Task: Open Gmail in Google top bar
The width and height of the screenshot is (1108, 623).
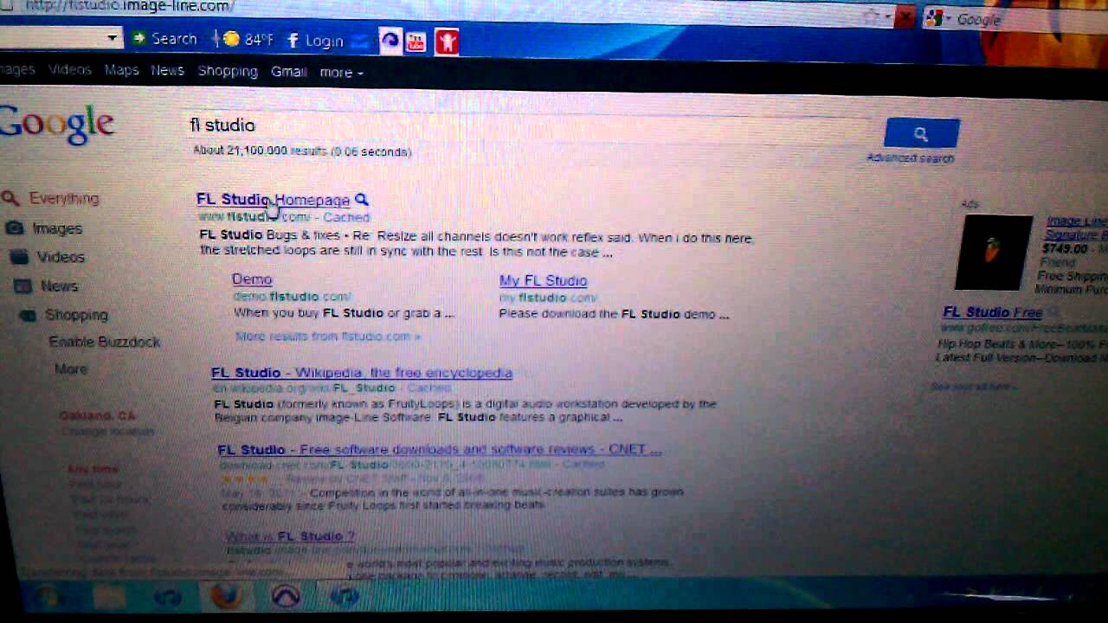Action: point(288,72)
